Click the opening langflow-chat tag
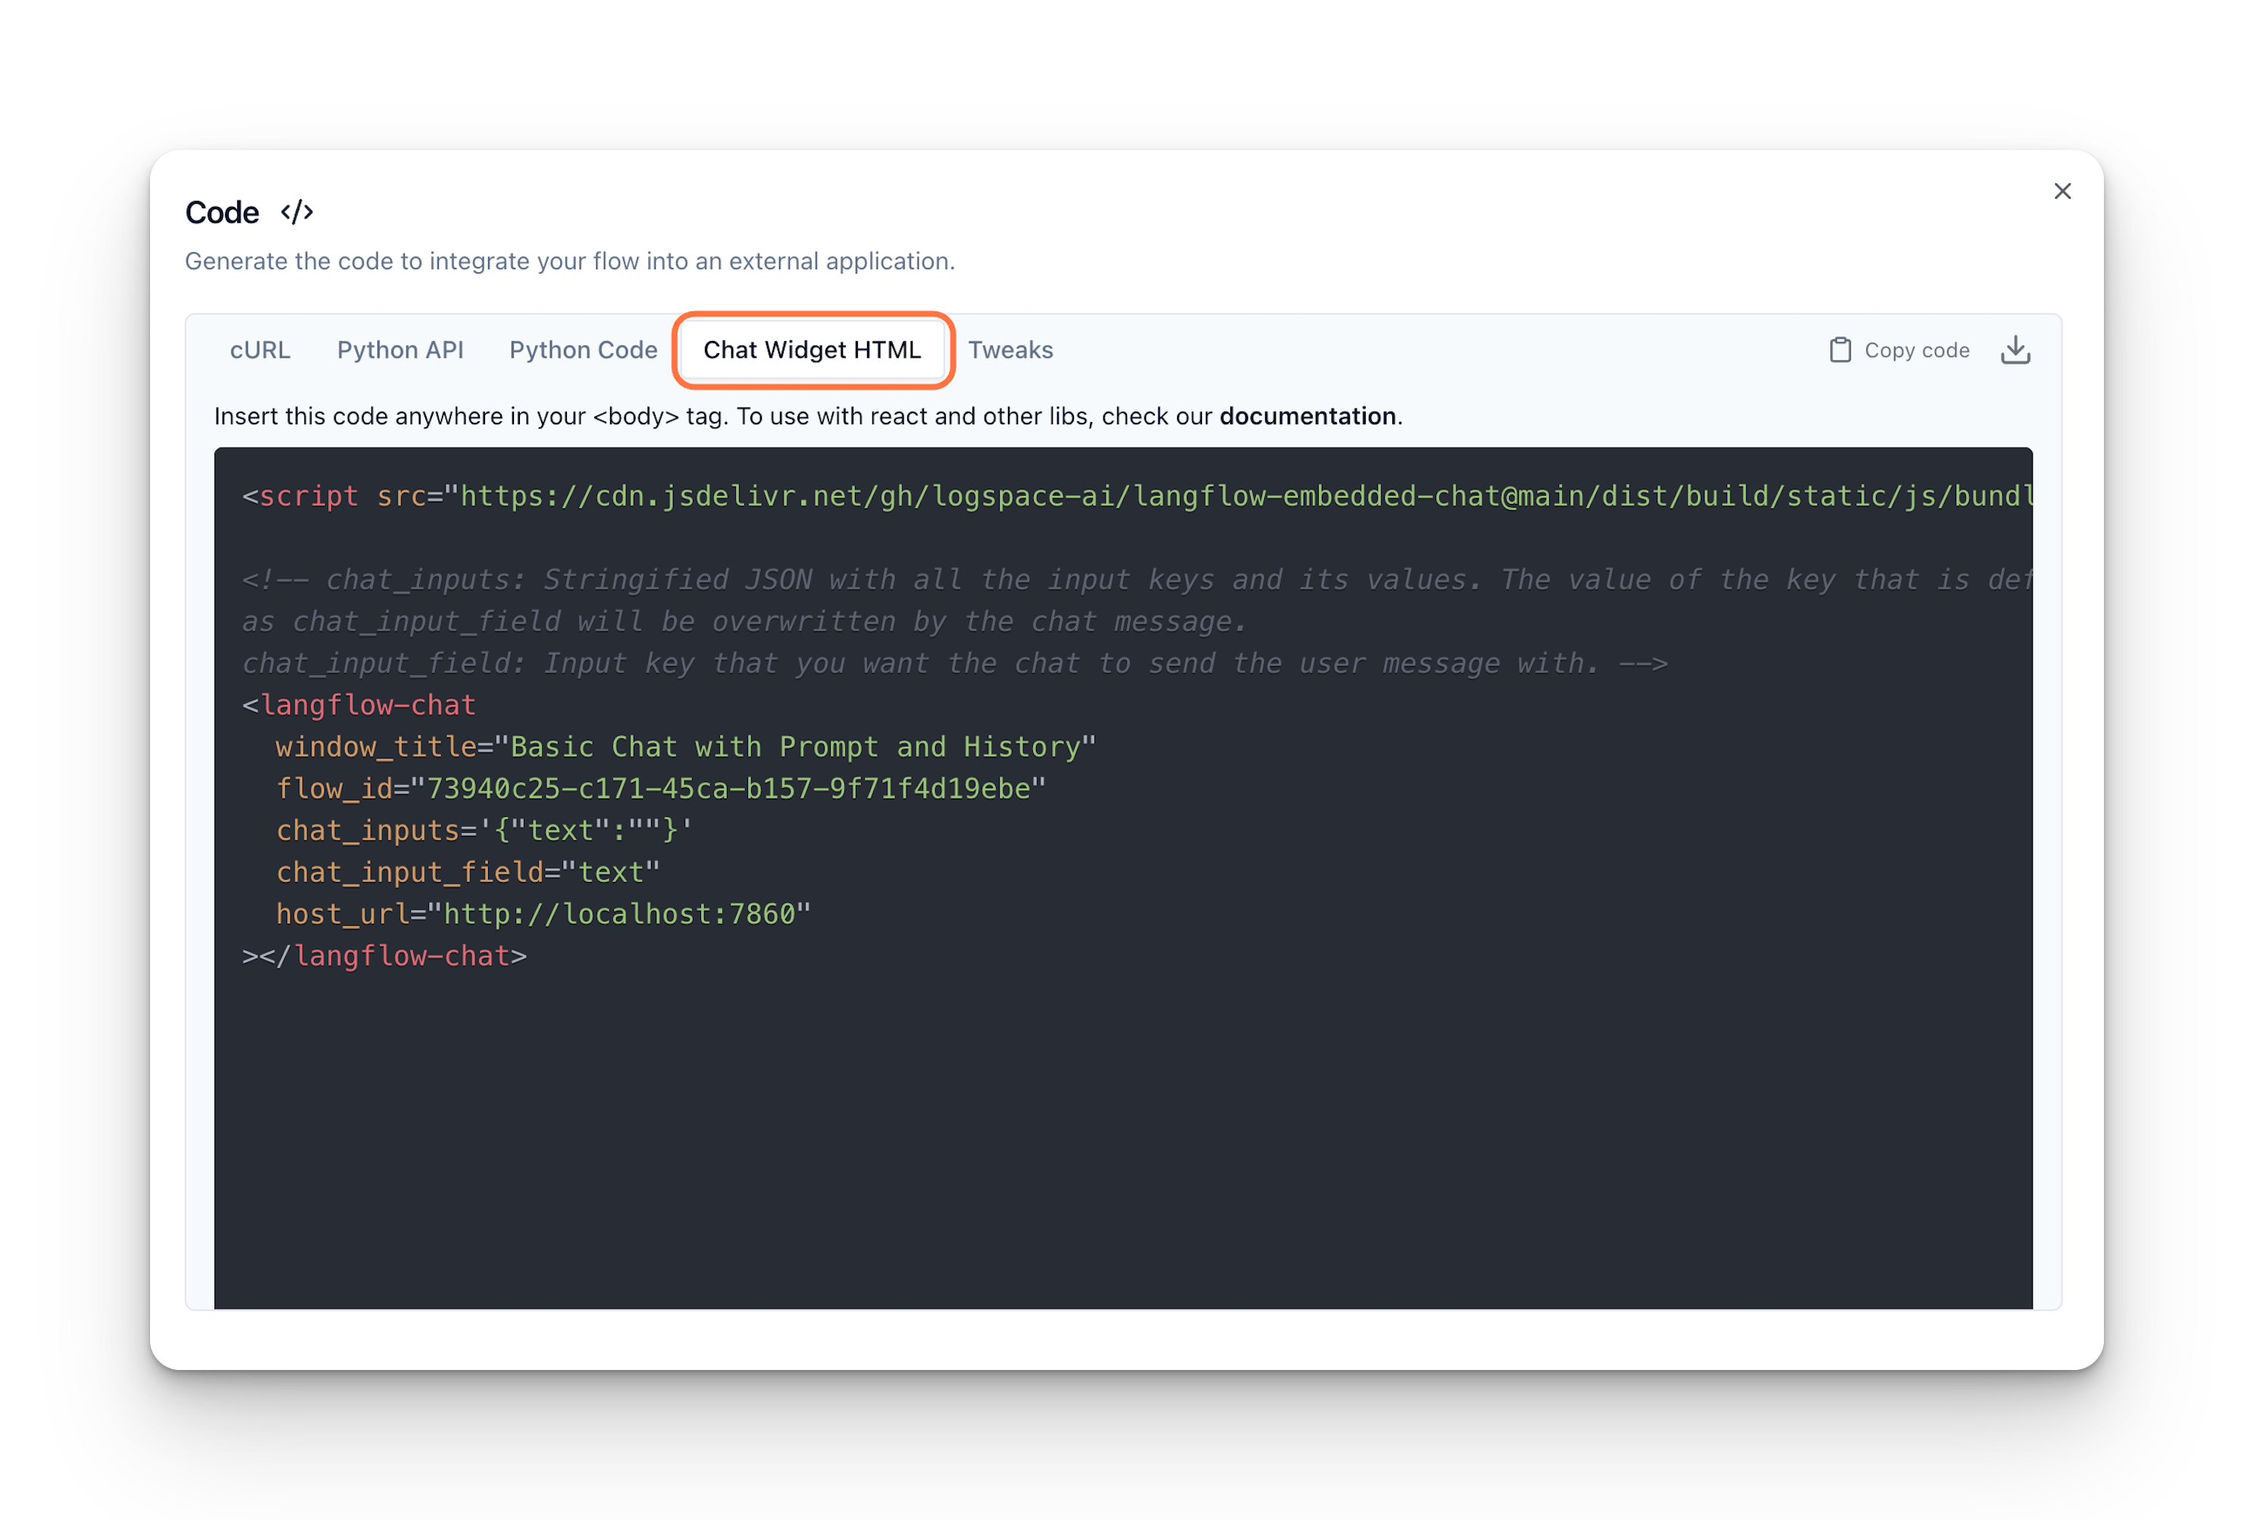The width and height of the screenshot is (2254, 1520). click(x=368, y=705)
